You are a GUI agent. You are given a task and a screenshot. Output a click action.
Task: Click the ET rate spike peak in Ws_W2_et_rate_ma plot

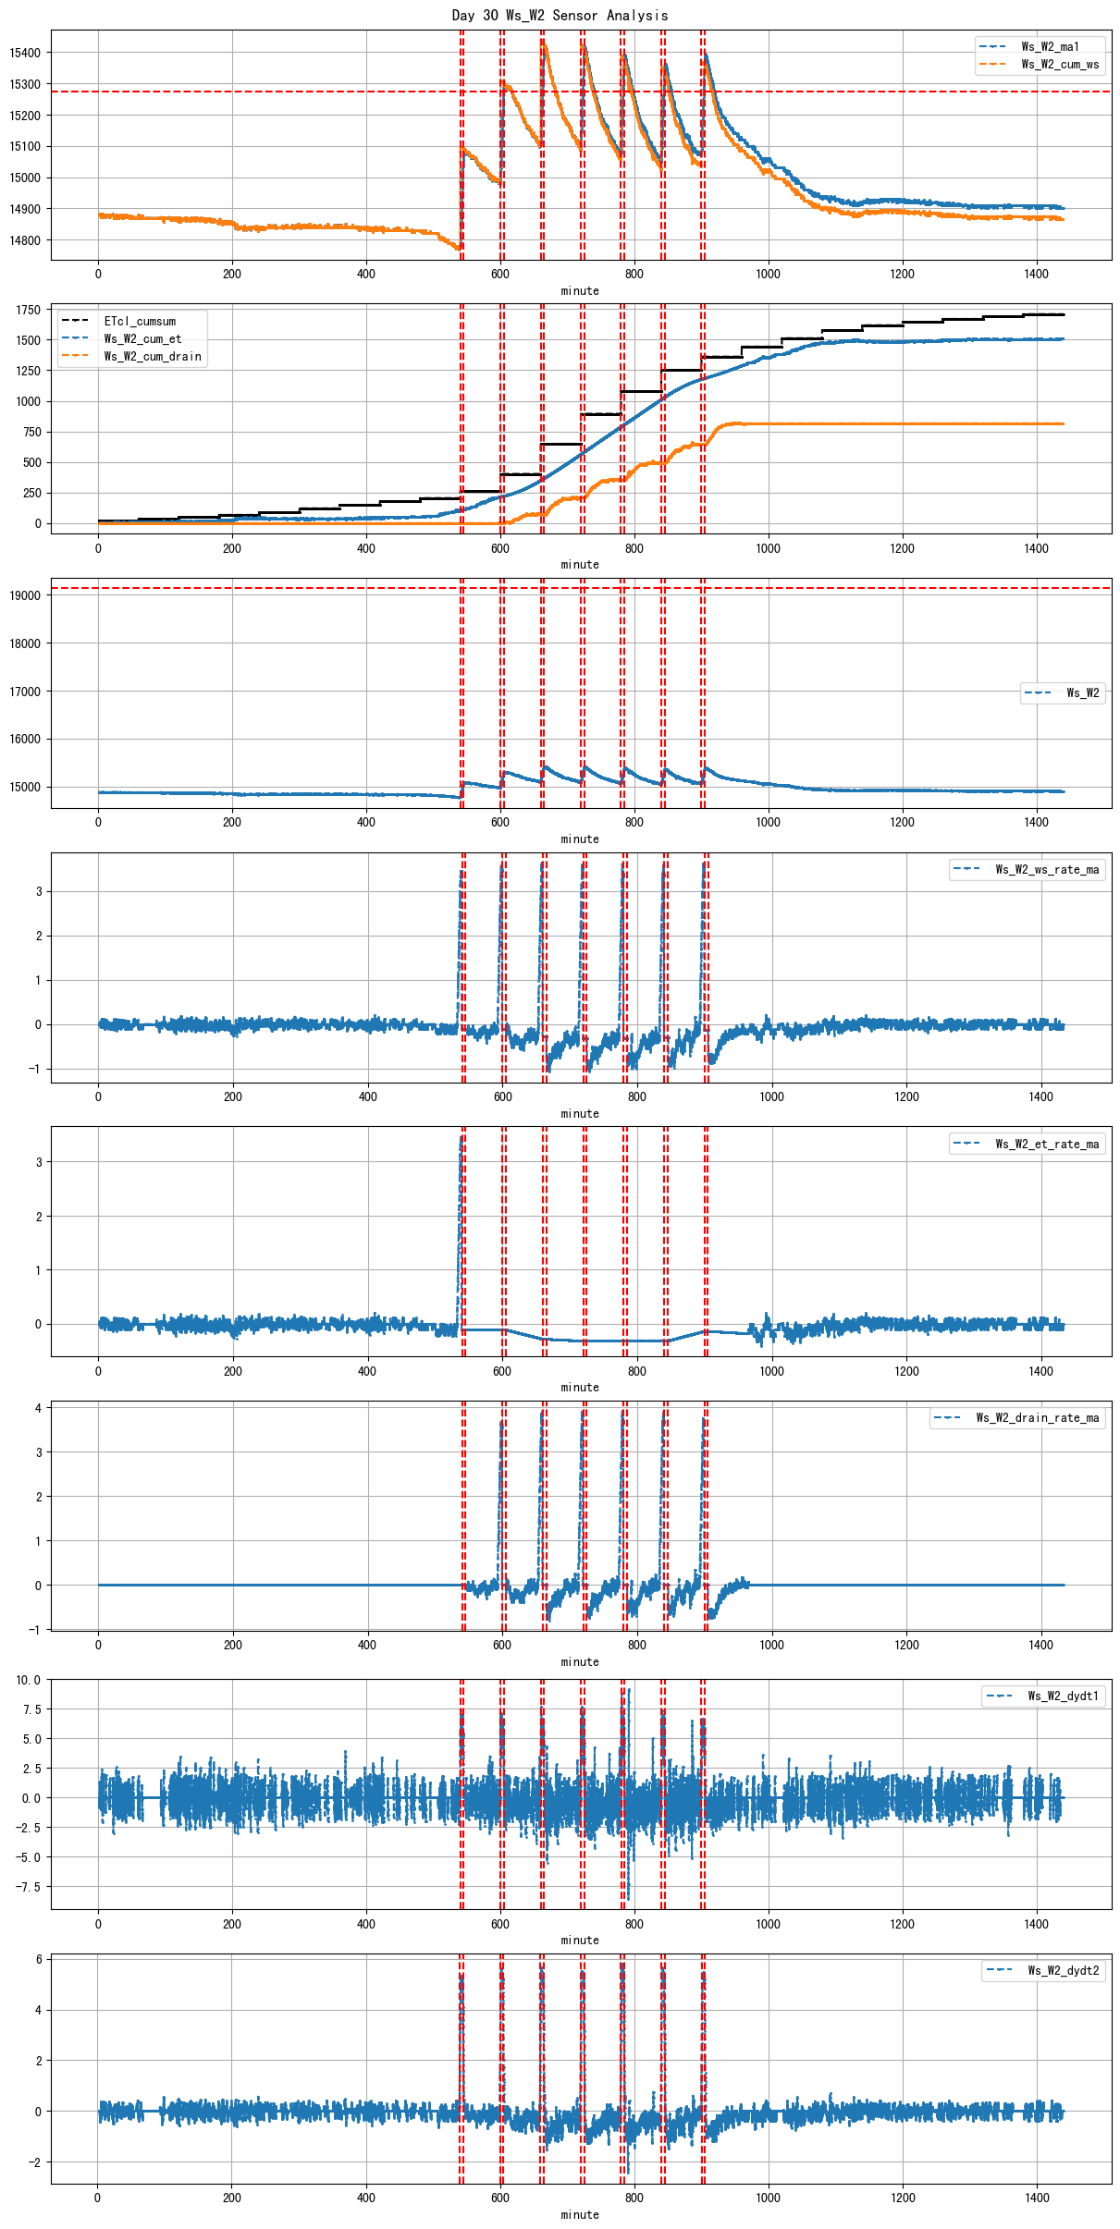point(461,1139)
